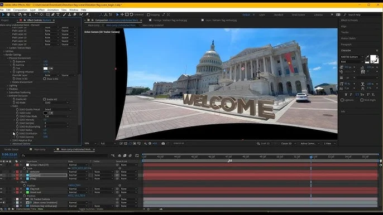
Task: Select the Eraser tool
Action: (75, 14)
